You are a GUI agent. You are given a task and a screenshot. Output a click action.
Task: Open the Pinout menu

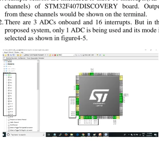coord(11,52)
